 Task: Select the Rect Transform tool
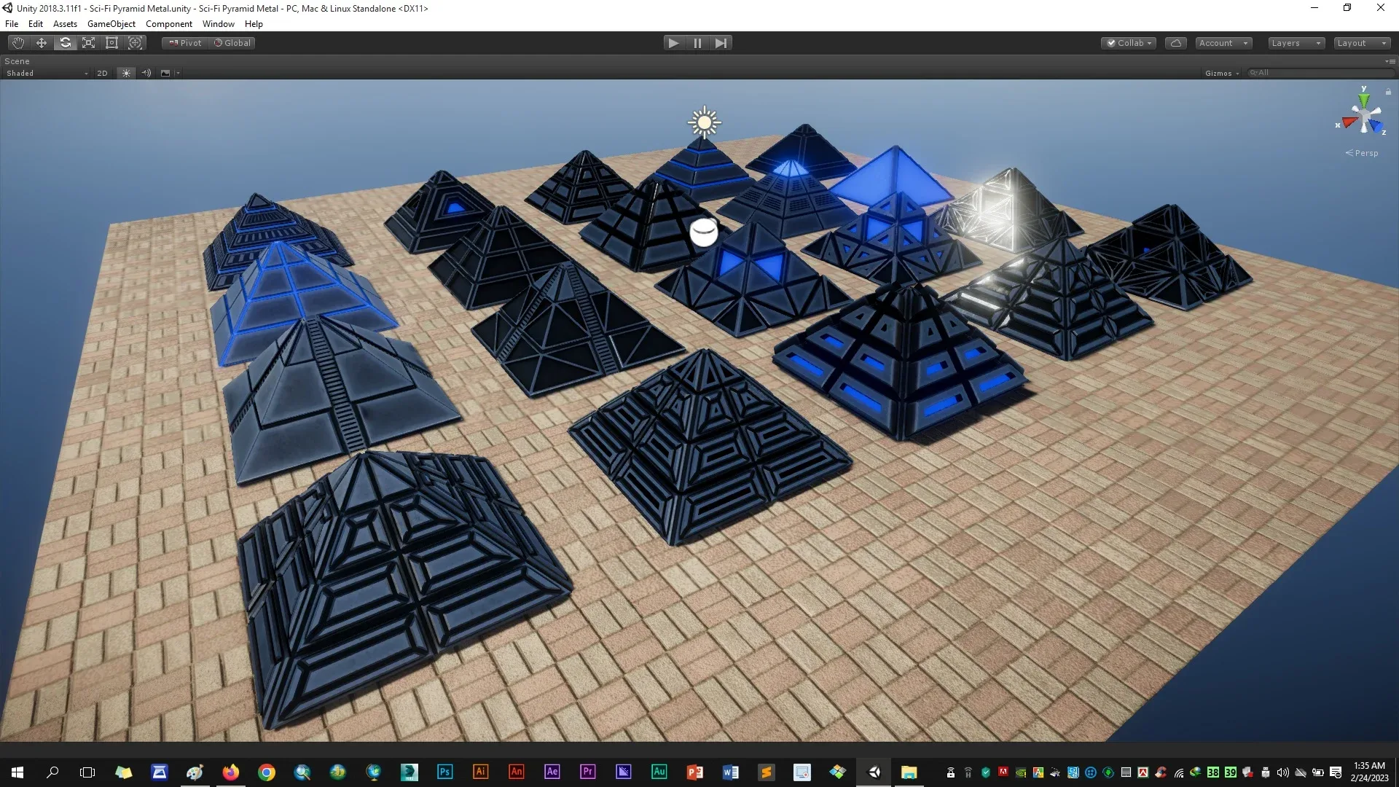click(112, 43)
